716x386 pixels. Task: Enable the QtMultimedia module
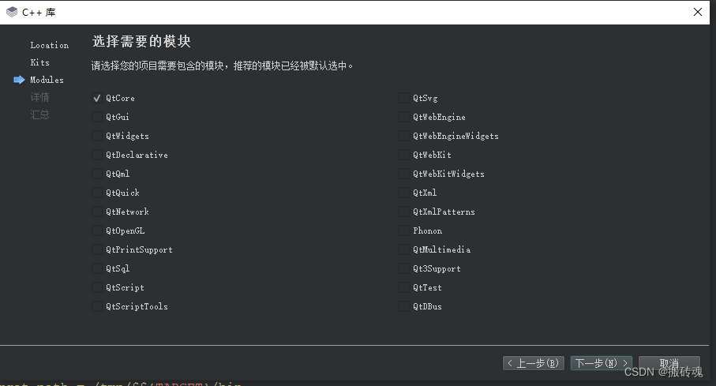pos(404,250)
